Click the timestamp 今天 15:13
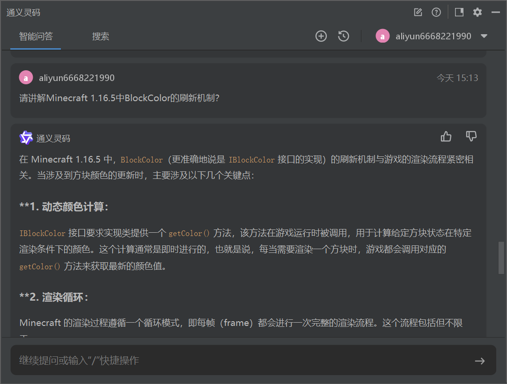 click(x=457, y=78)
